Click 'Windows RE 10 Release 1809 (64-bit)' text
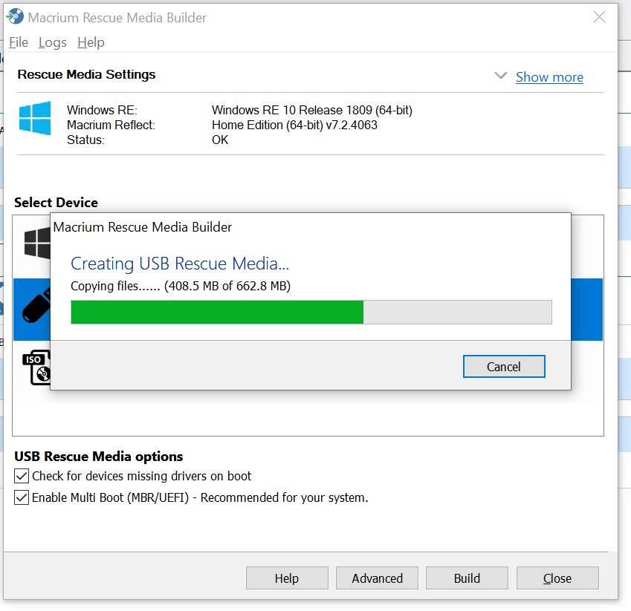 [x=312, y=110]
